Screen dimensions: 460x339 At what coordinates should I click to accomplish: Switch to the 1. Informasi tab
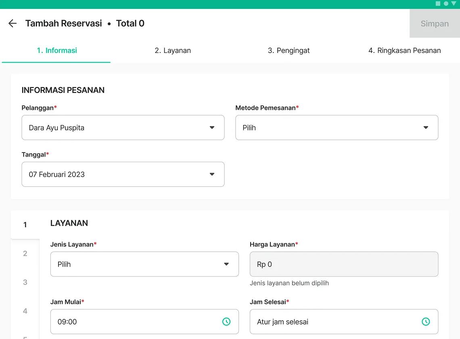pos(57,50)
